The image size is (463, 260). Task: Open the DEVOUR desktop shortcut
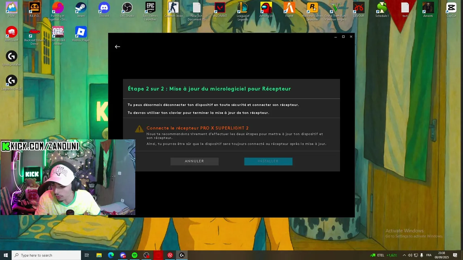[x=358, y=10]
